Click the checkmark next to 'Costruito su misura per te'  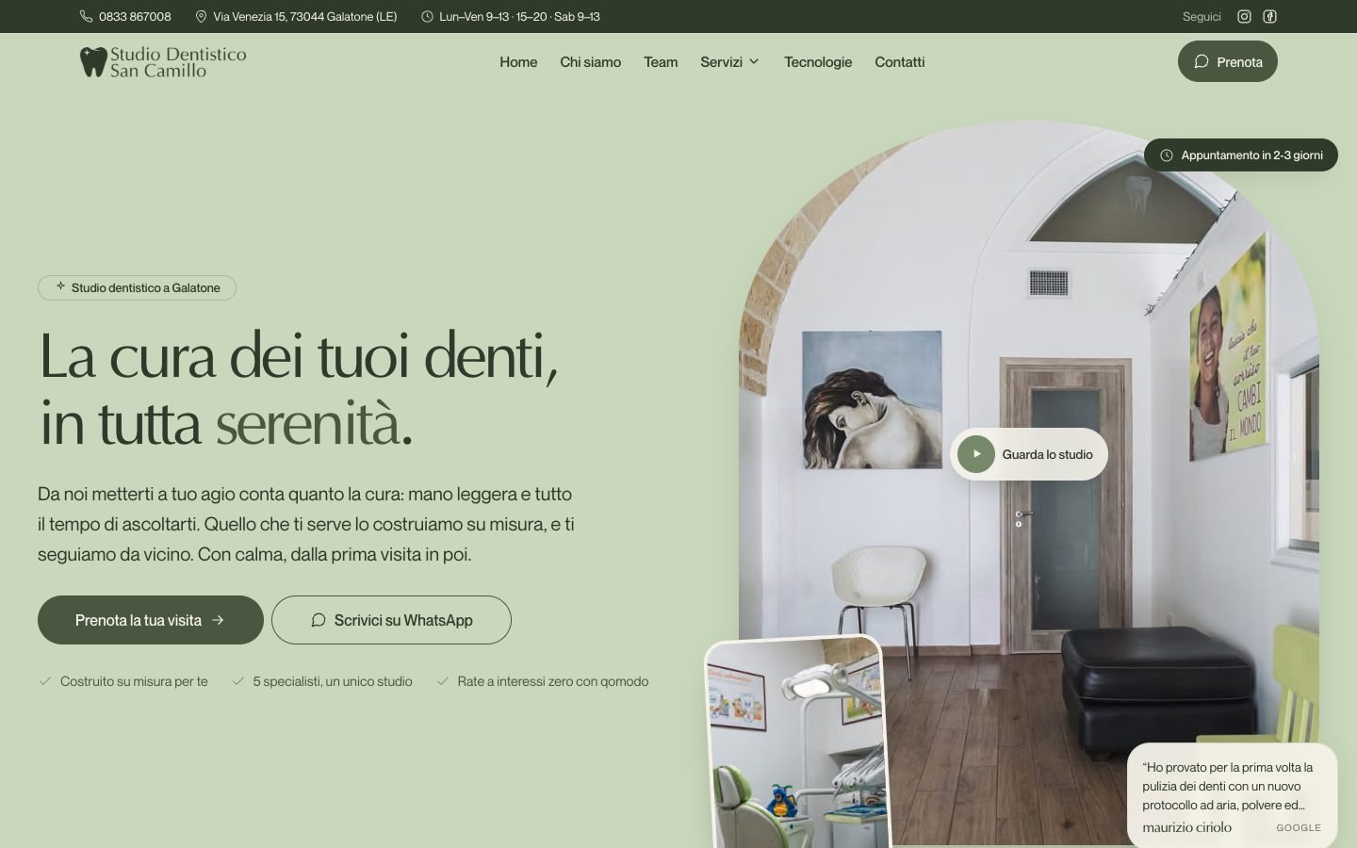point(44,681)
